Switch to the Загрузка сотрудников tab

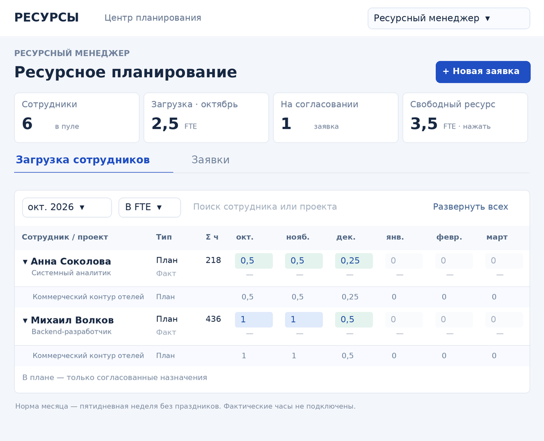click(x=83, y=160)
